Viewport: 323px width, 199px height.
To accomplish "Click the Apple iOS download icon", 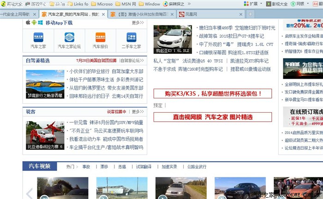I will [28, 22].
